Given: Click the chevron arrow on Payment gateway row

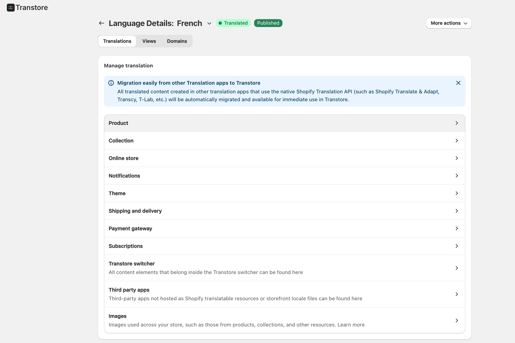Looking at the screenshot, I should (456, 228).
